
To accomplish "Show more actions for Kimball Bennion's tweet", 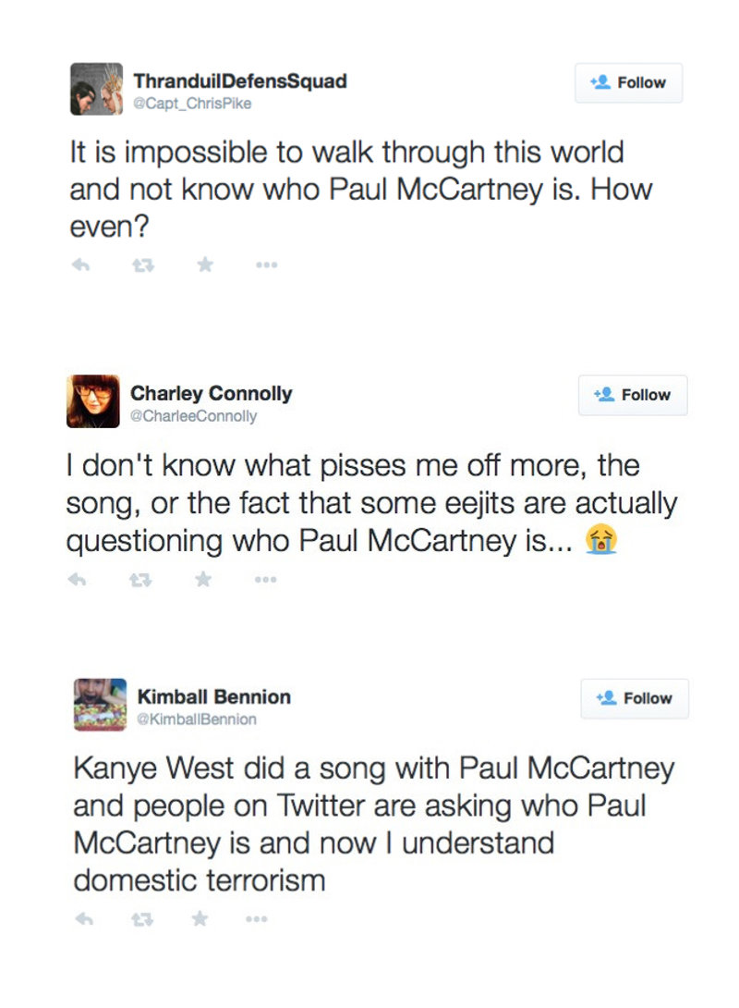I will (x=258, y=919).
